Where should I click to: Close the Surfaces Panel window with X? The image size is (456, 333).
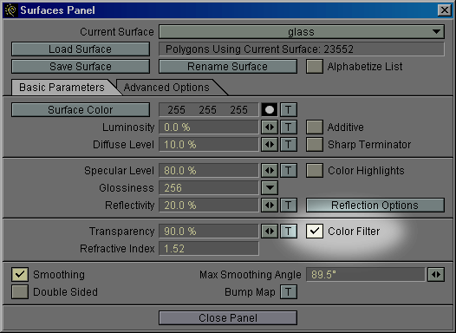pyautogui.click(x=445, y=10)
